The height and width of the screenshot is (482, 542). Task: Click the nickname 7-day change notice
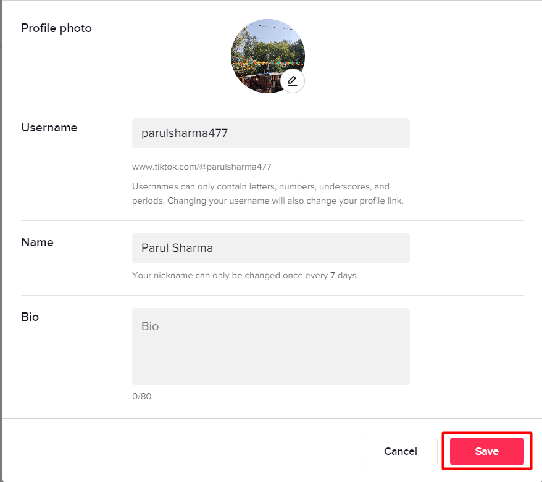[x=245, y=275]
